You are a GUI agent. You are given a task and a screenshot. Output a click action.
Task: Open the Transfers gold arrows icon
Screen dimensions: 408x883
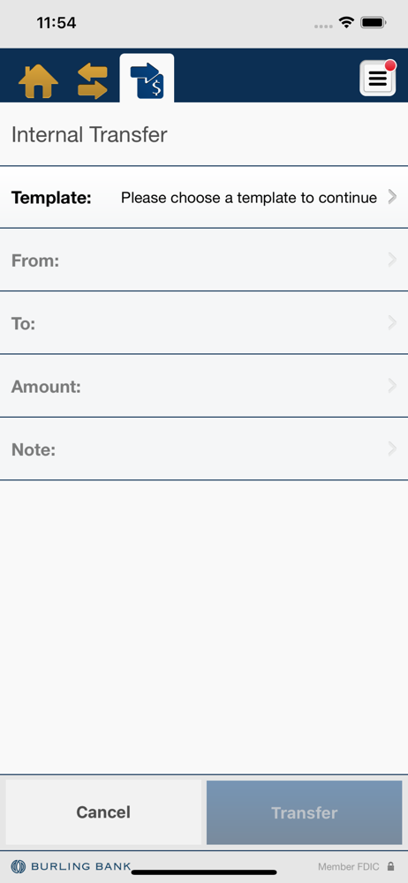[x=93, y=81]
